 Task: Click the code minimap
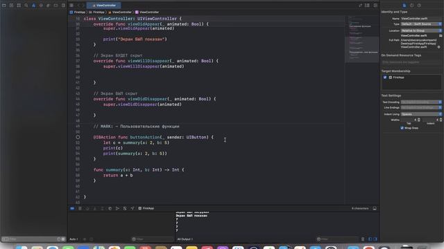362,39
